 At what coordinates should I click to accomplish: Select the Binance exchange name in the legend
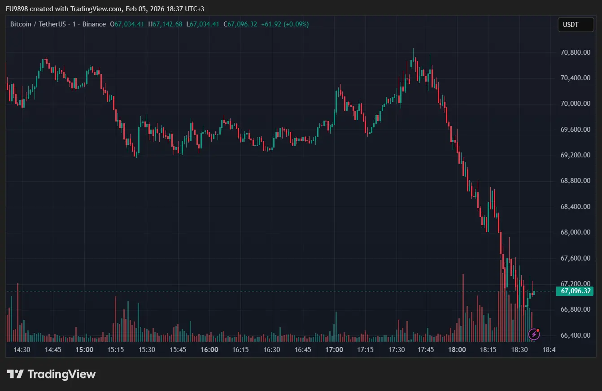(x=94, y=24)
